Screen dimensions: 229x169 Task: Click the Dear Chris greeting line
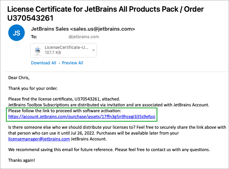(x=19, y=78)
